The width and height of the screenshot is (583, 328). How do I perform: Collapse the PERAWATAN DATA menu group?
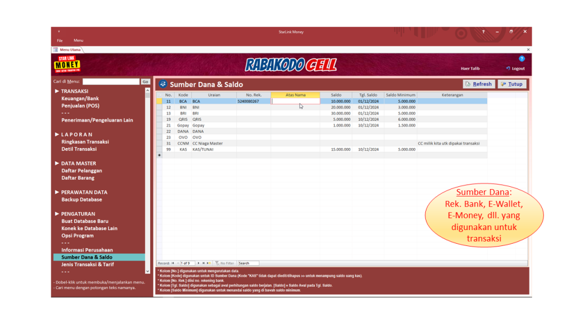point(57,192)
